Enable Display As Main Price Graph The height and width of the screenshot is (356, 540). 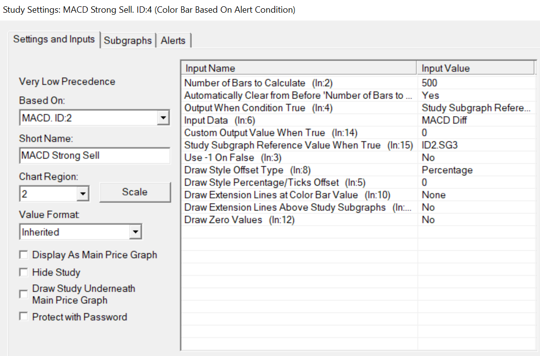[x=23, y=255]
